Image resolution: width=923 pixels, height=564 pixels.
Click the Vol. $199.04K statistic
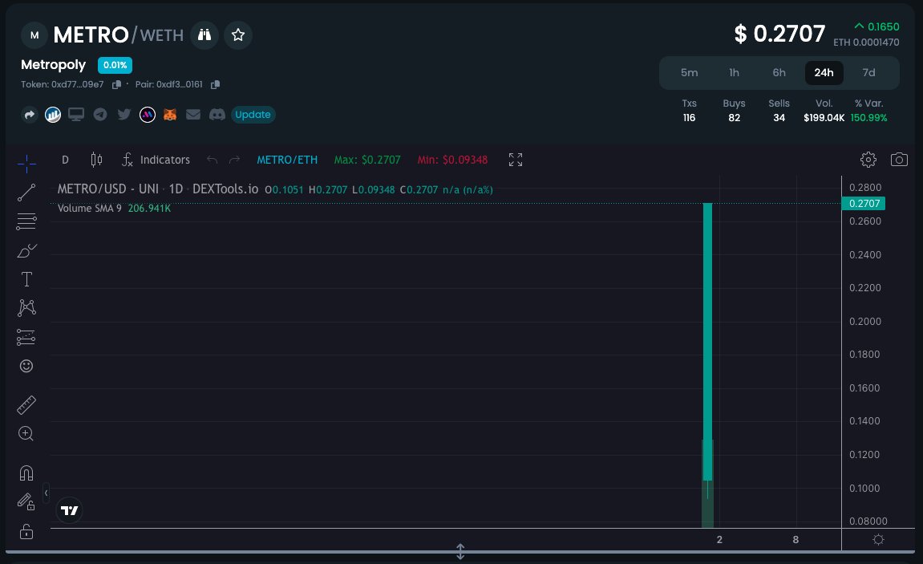(824, 111)
